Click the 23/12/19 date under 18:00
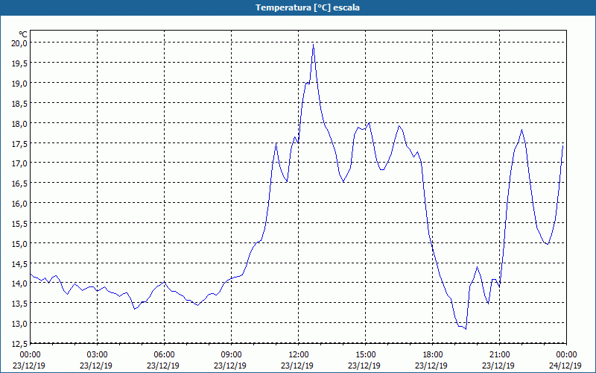The width and height of the screenshot is (596, 373). point(431,366)
